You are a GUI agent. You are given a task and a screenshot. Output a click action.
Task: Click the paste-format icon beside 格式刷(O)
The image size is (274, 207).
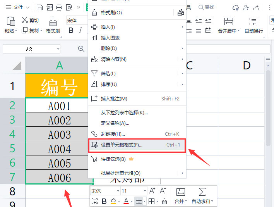[x=180, y=13]
